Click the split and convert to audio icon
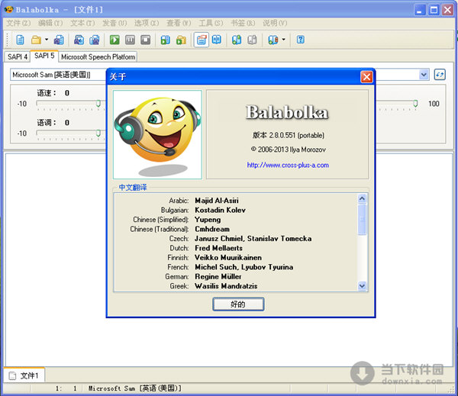Screen dimensions: 458x396 (x=95, y=40)
